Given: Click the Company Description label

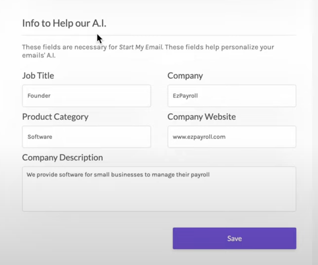Looking at the screenshot, I should point(62,157).
